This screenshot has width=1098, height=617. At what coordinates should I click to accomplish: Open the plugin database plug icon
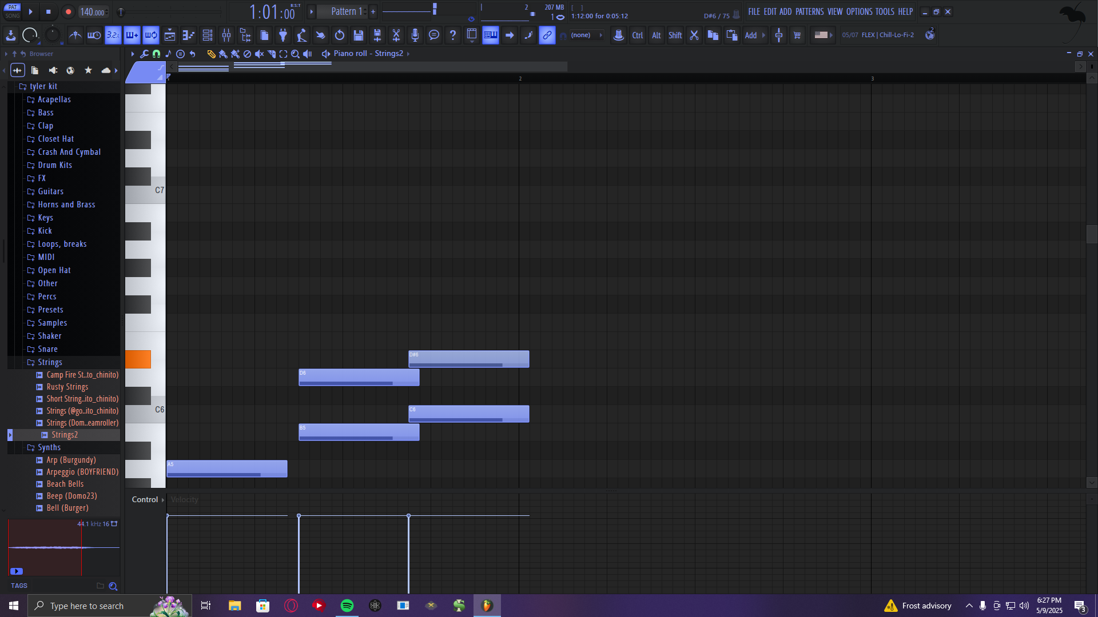(x=283, y=35)
